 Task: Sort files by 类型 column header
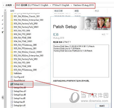pyautogui.click(x=77, y=11)
